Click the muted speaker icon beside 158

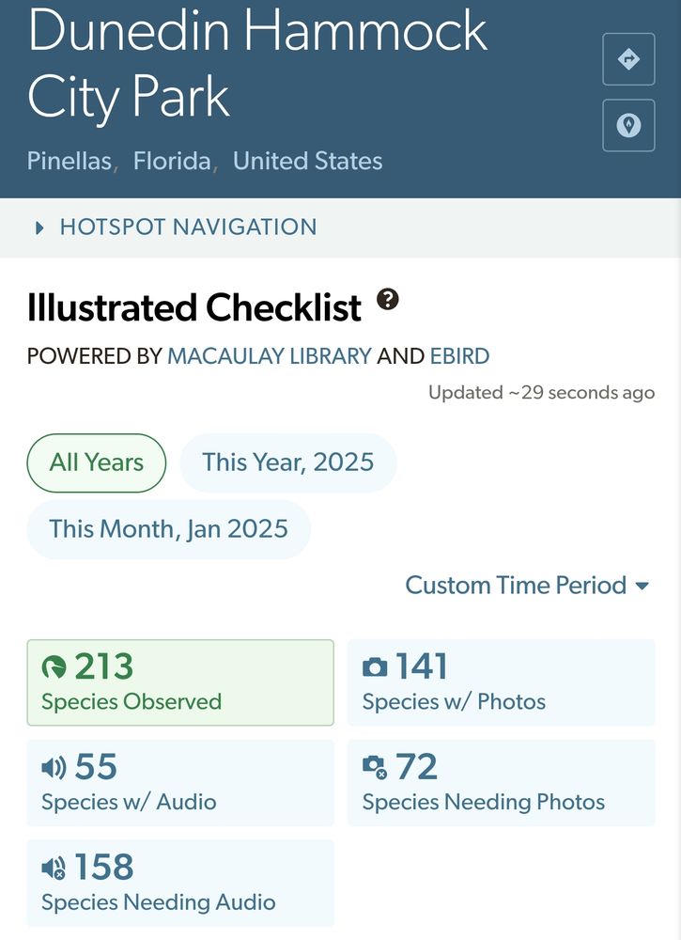54,868
